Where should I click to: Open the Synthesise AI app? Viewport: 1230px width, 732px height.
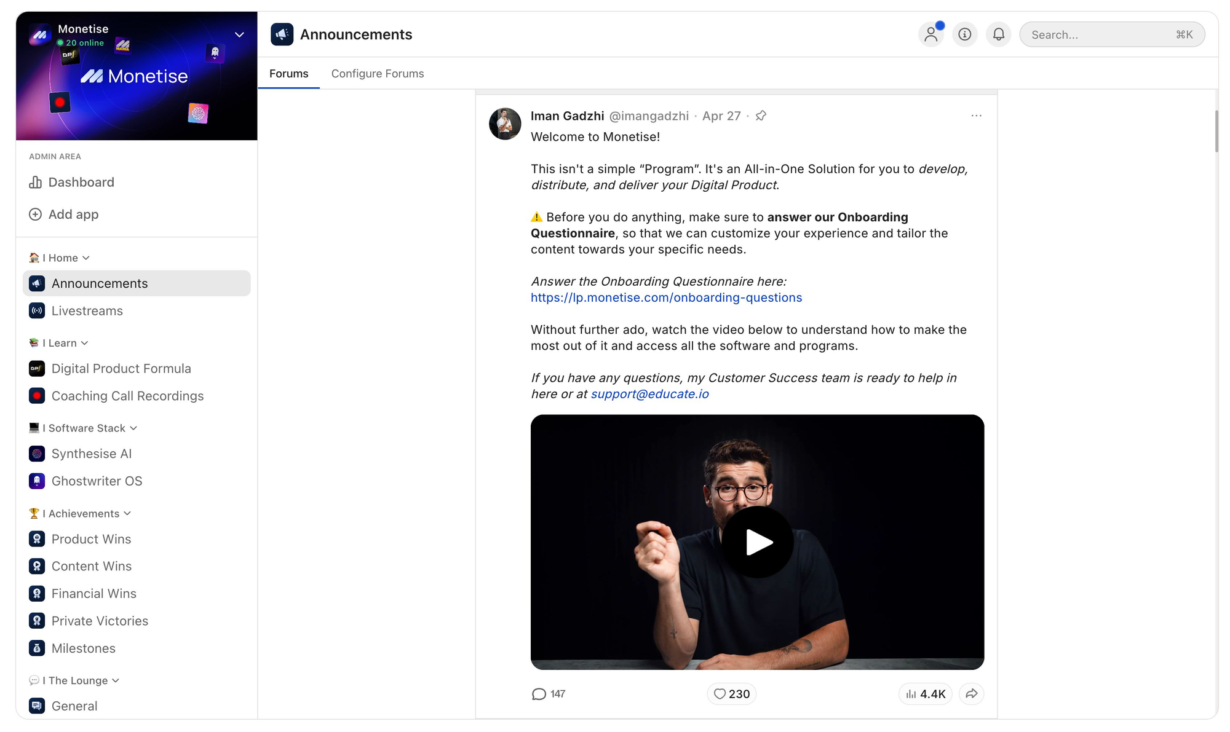[x=91, y=454]
